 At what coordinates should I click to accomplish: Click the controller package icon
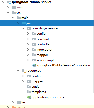34,44
